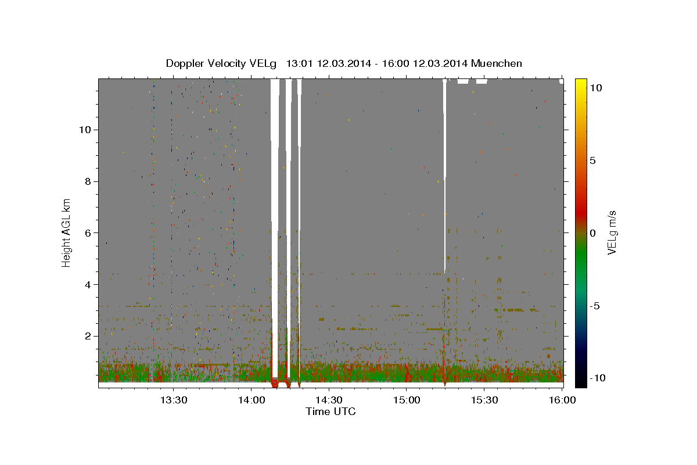
Task: Click the 15:00 time tick label
Action: [407, 400]
